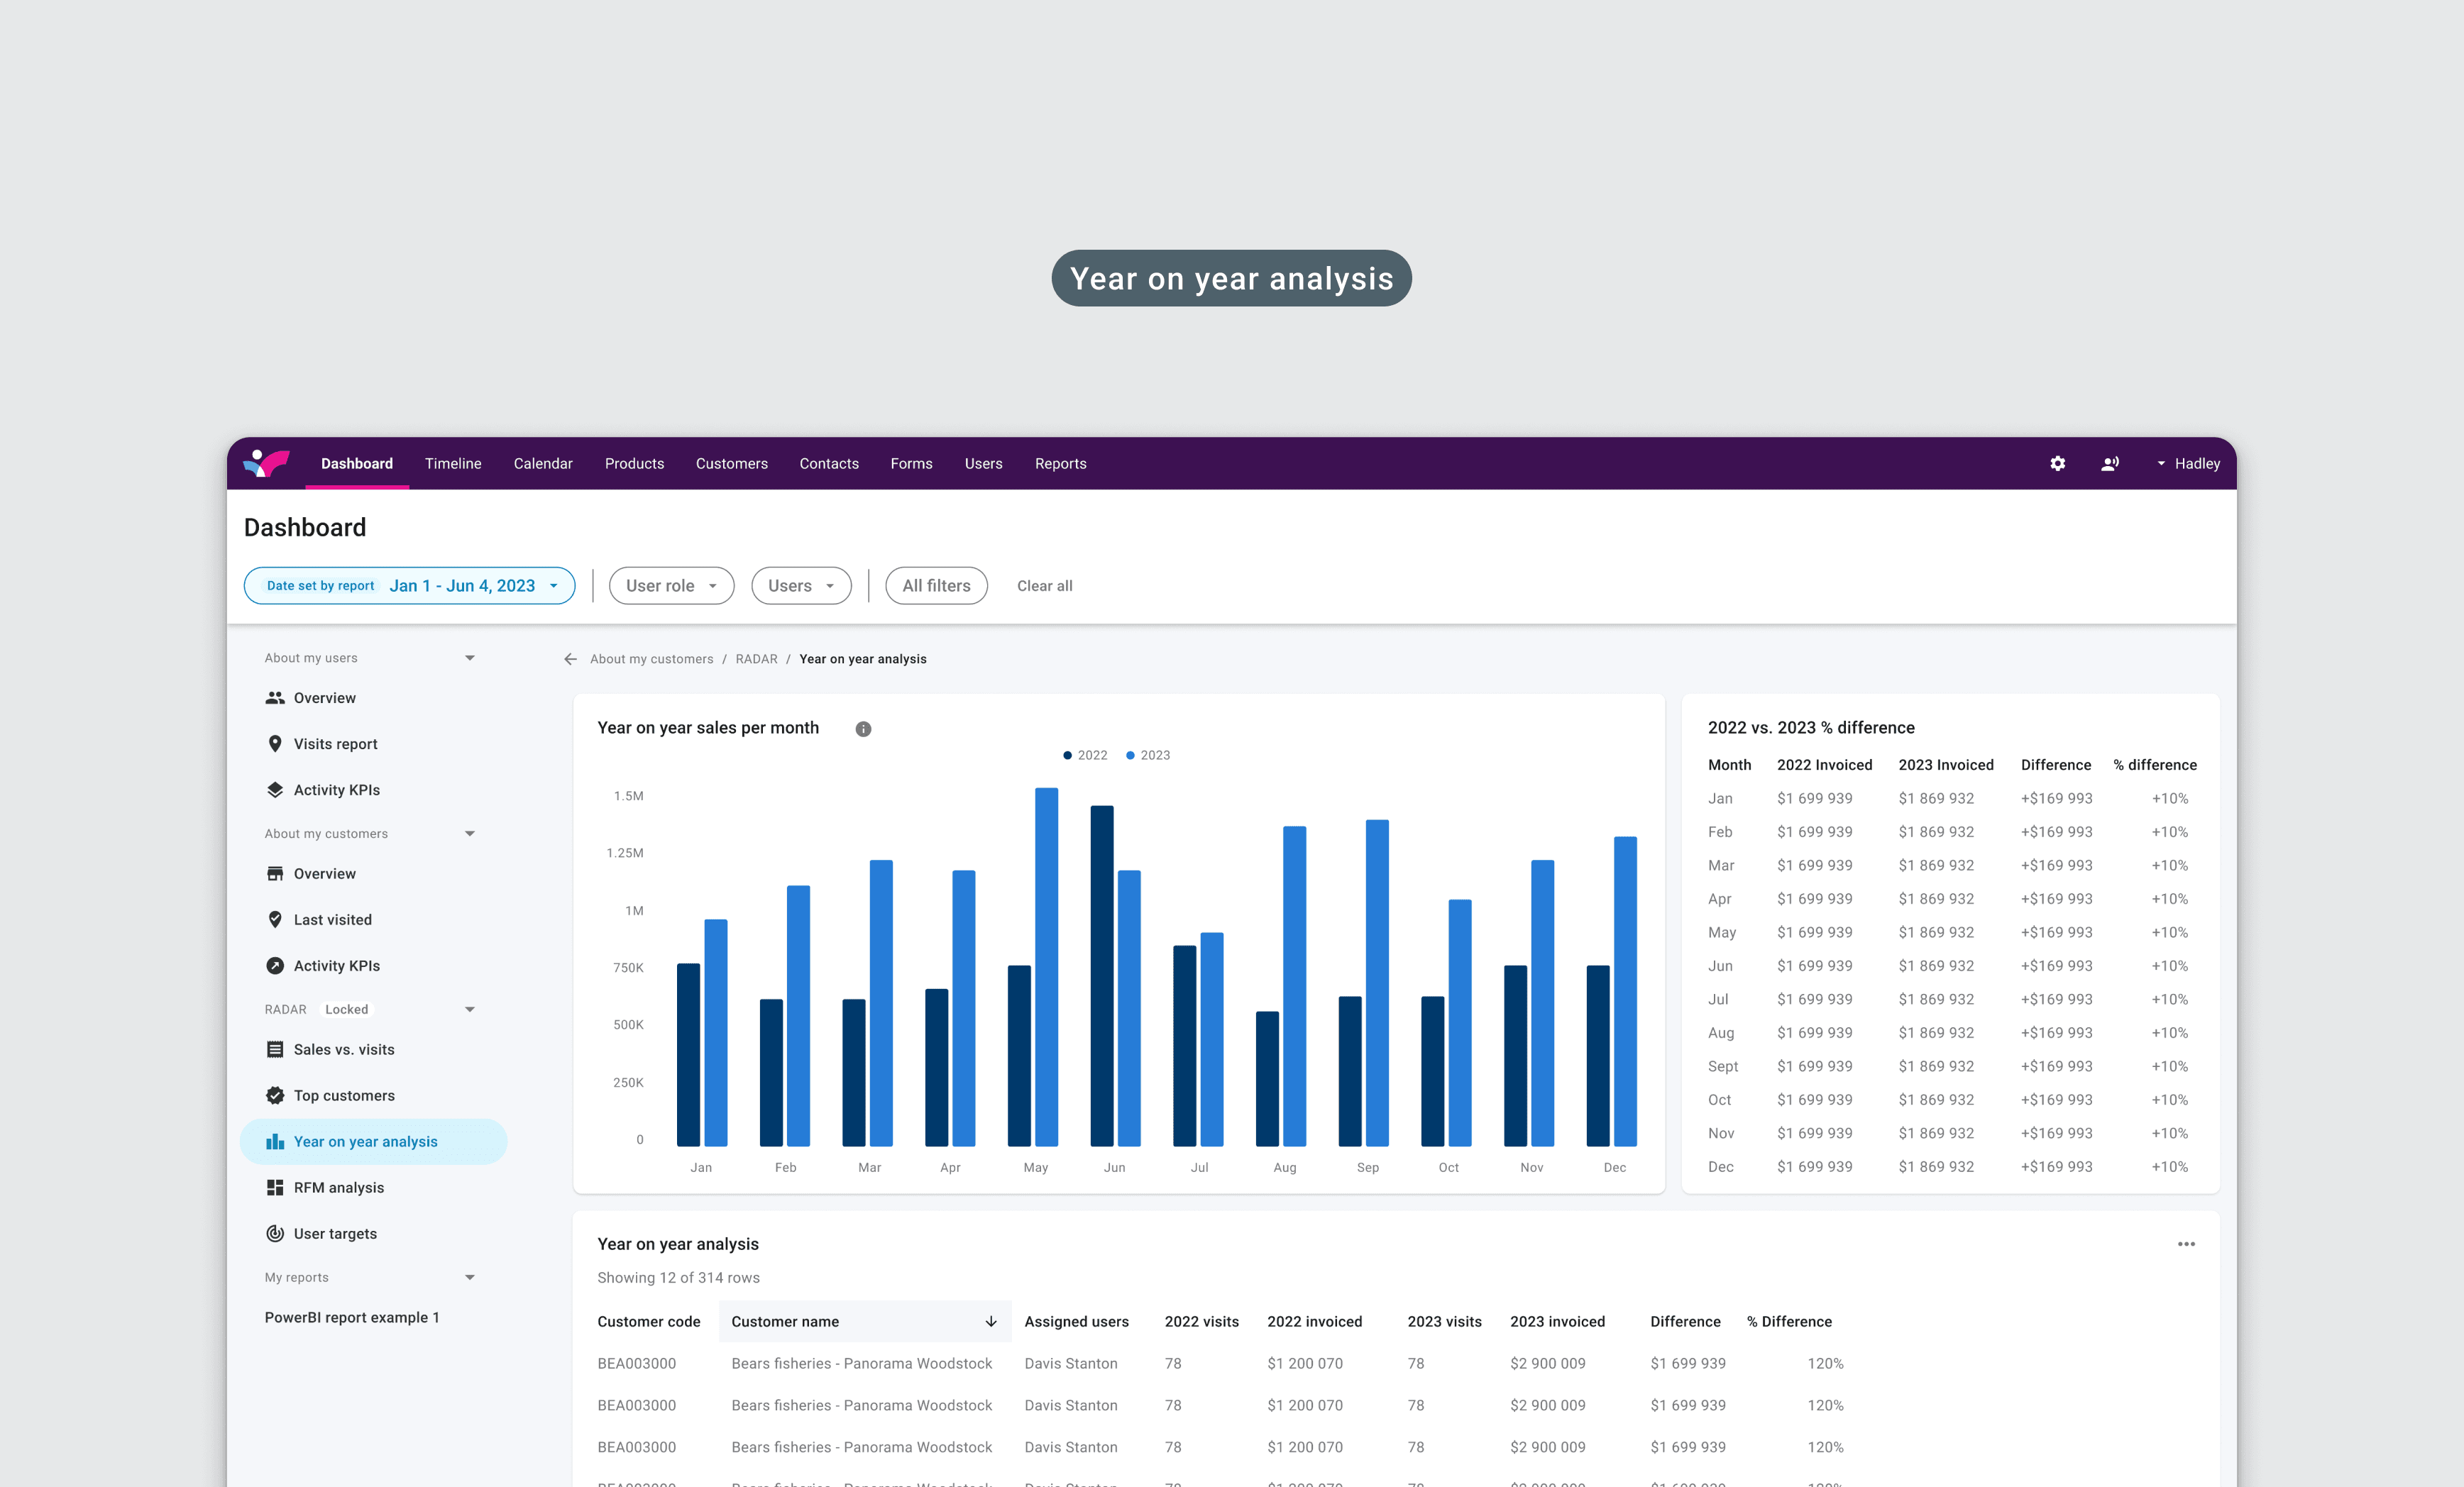Click the list icon for Sales vs. visits
The width and height of the screenshot is (2464, 1487).
point(275,1049)
